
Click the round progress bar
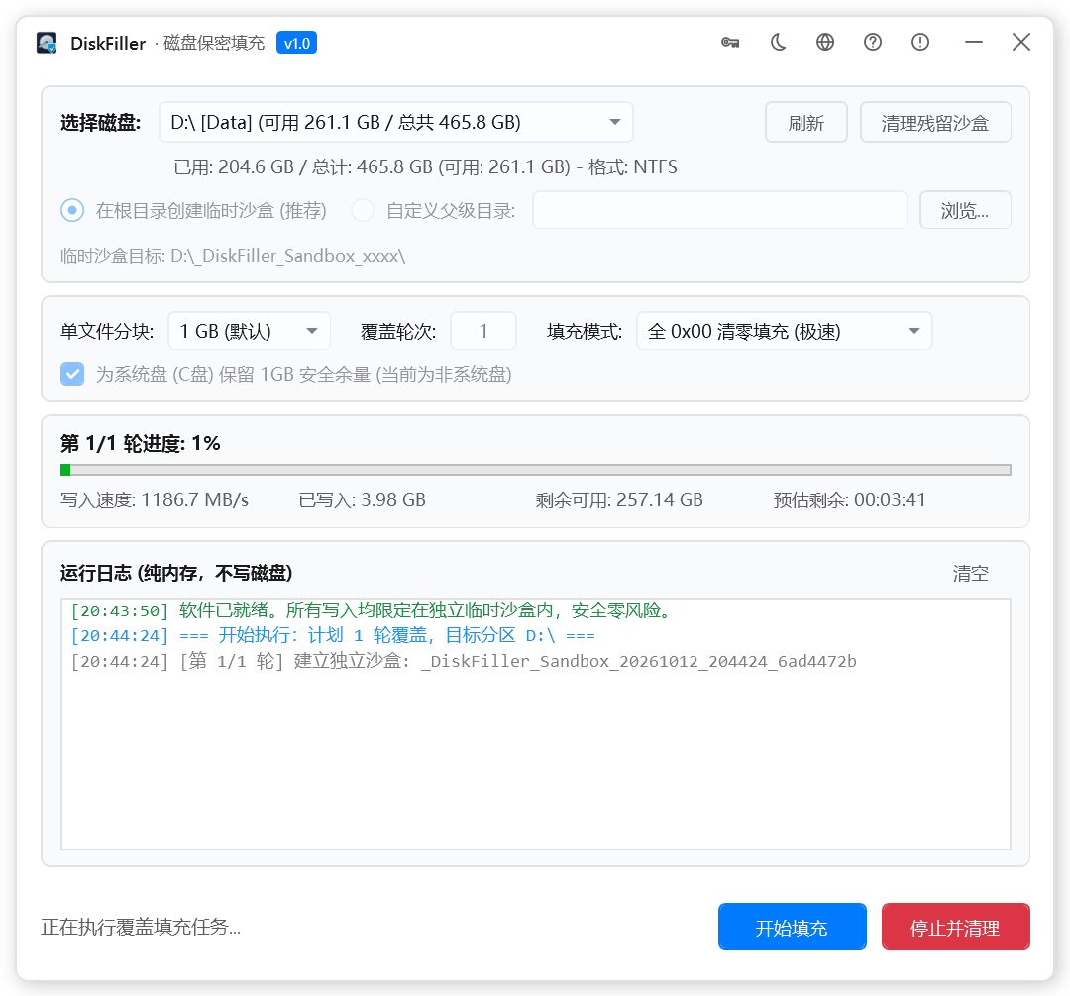[x=536, y=470]
